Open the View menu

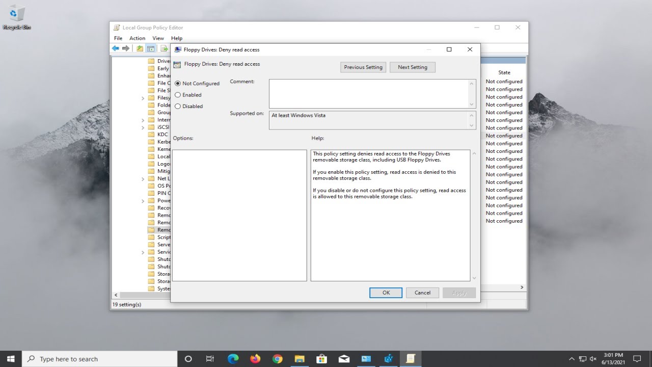coord(158,38)
